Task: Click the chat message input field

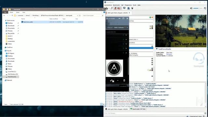Action: (x=154, y=113)
